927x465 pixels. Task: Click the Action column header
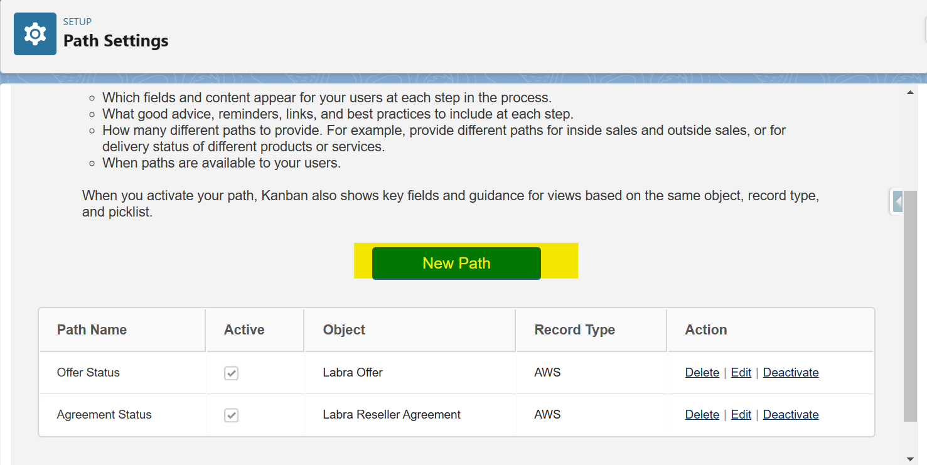[x=771, y=330]
